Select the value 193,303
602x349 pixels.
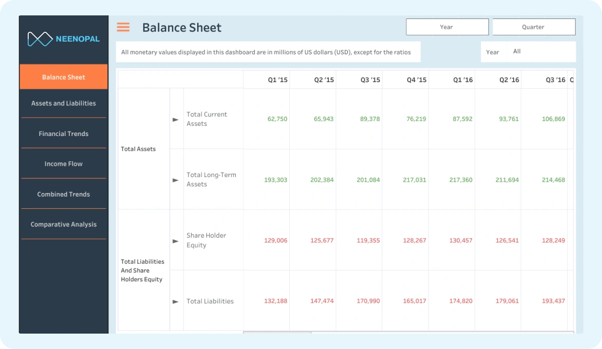276,180
